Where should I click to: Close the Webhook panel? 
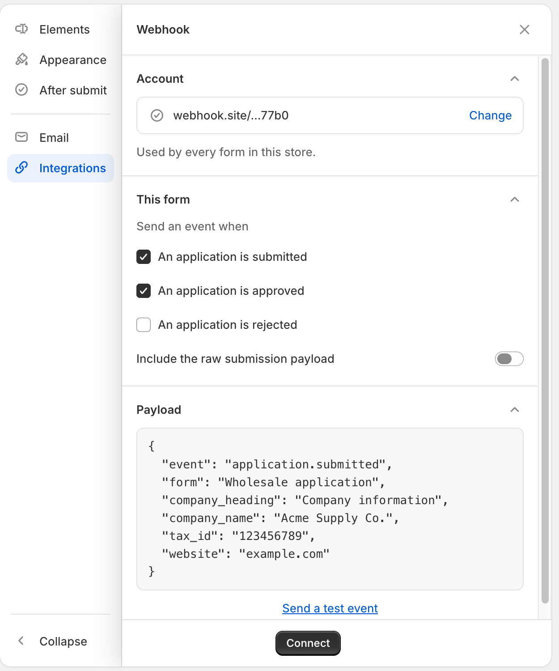click(x=525, y=30)
